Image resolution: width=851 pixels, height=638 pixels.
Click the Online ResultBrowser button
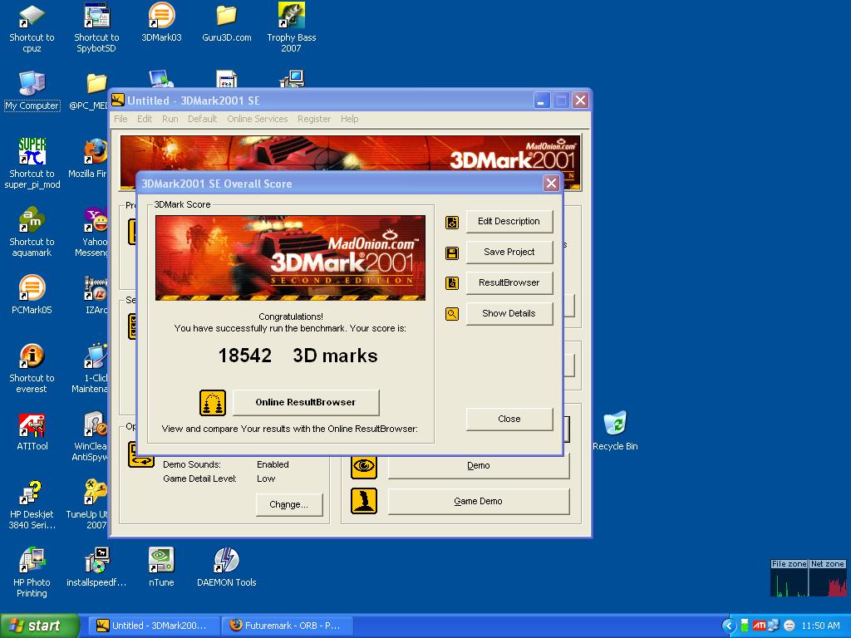[x=306, y=403]
